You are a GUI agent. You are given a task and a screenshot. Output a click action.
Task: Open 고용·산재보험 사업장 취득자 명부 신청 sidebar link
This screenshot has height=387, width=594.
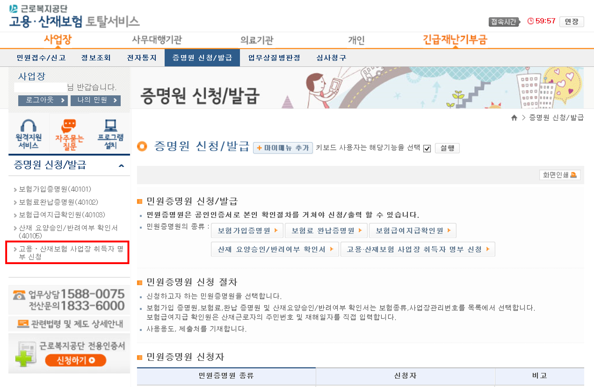point(71,253)
